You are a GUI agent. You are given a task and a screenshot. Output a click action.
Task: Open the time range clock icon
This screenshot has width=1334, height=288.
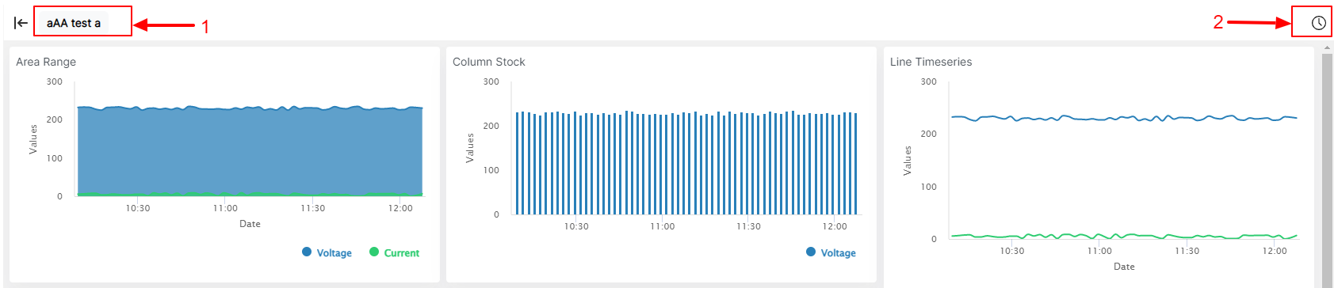click(x=1318, y=23)
